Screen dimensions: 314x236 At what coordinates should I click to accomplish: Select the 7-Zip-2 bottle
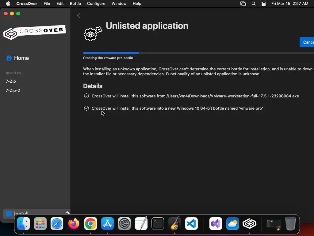(x=13, y=91)
